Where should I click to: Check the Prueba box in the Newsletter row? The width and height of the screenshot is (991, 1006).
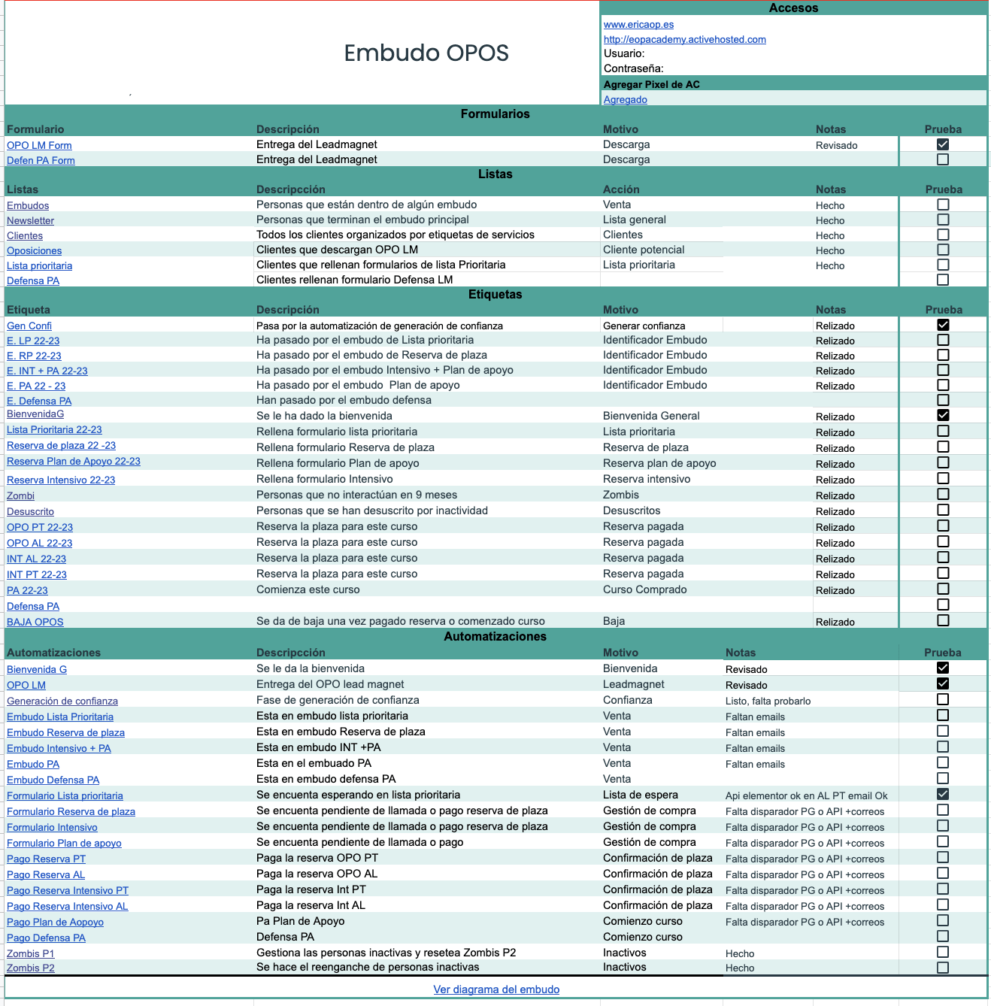tap(943, 220)
